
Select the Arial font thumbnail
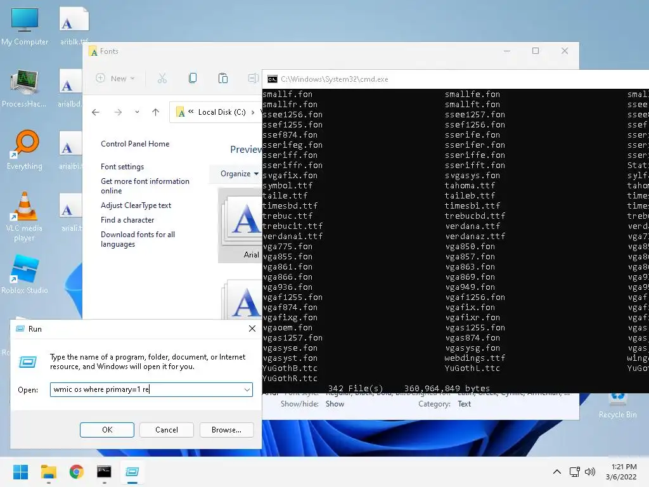pos(240,225)
